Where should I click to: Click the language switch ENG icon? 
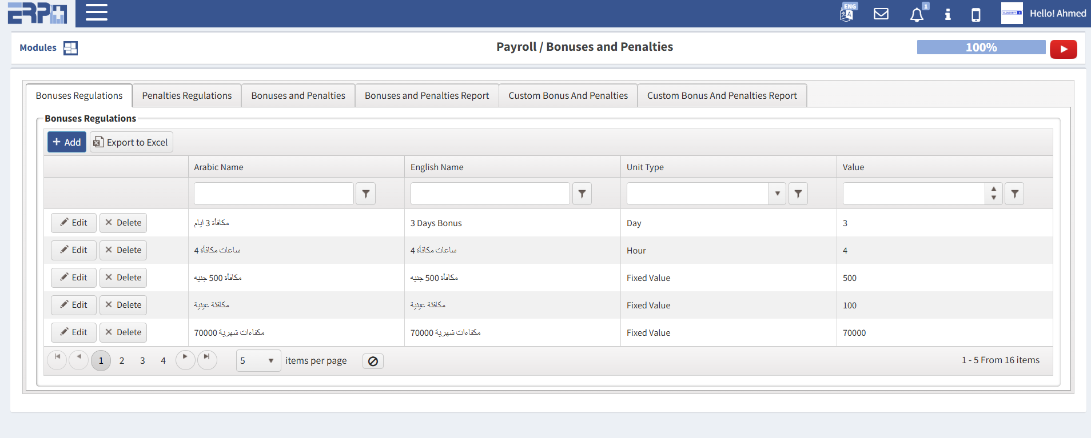tap(847, 13)
